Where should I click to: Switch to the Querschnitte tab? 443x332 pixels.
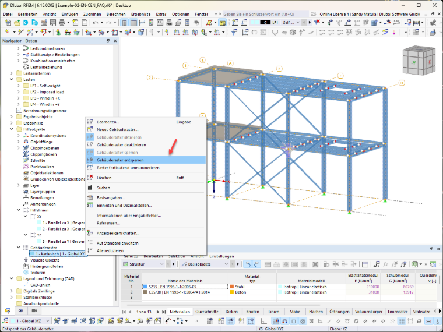click(207, 312)
